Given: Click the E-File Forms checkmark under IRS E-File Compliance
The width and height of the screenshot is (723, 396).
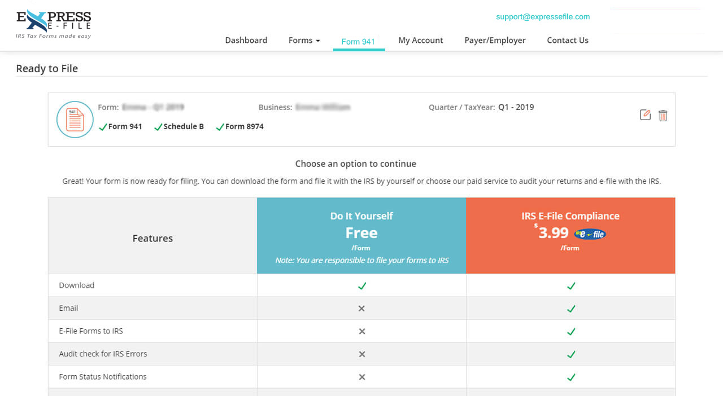Looking at the screenshot, I should pos(570,331).
